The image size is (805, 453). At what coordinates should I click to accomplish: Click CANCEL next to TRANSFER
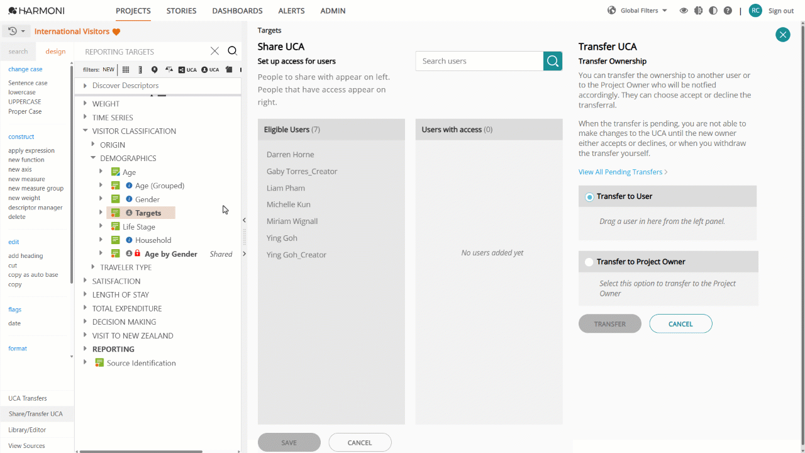[680, 324]
